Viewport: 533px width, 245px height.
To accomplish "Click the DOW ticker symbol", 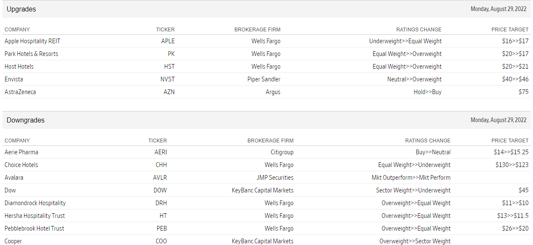I will [160, 190].
